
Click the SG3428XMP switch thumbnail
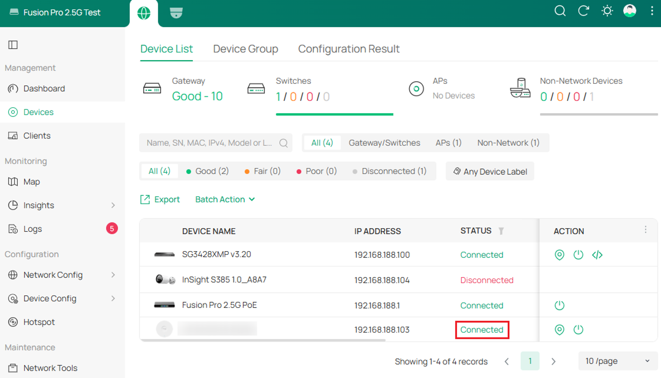165,255
